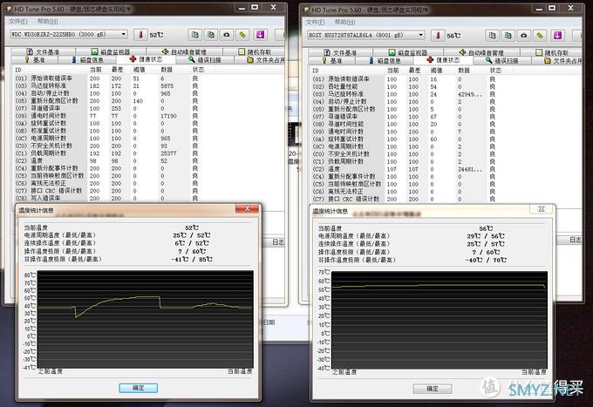
Task: Switch to 随机存取 tab in WDC window
Action: (x=255, y=51)
